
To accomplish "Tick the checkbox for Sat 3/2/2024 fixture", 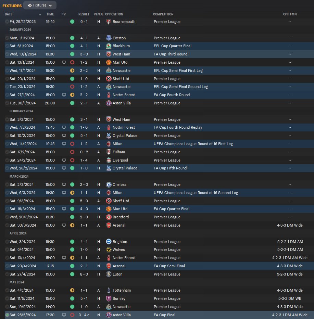I will point(7,119).
